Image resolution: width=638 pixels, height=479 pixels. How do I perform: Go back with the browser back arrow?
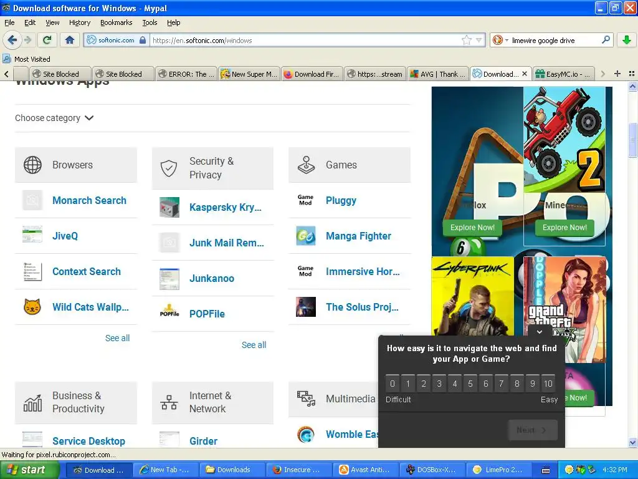coord(12,40)
